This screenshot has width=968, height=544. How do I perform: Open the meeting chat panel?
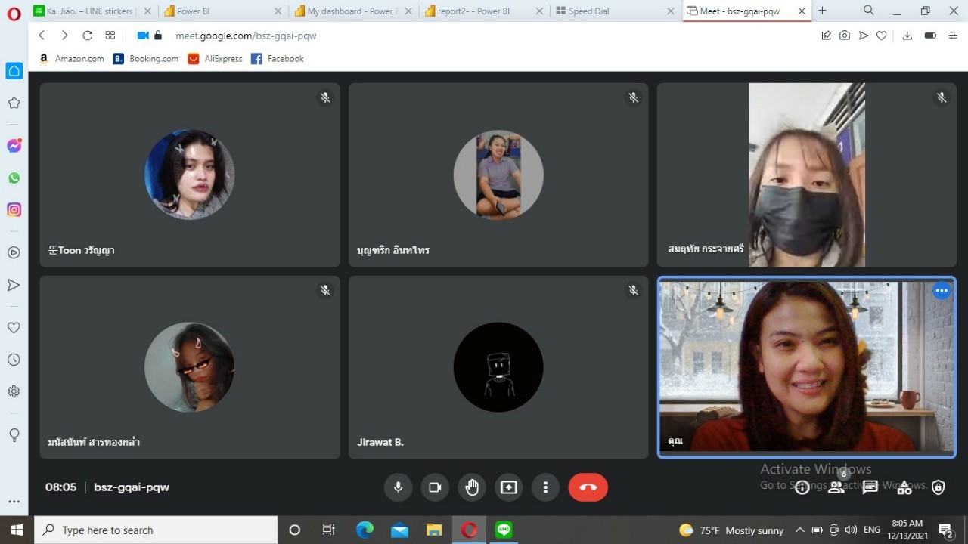pyautogui.click(x=870, y=487)
